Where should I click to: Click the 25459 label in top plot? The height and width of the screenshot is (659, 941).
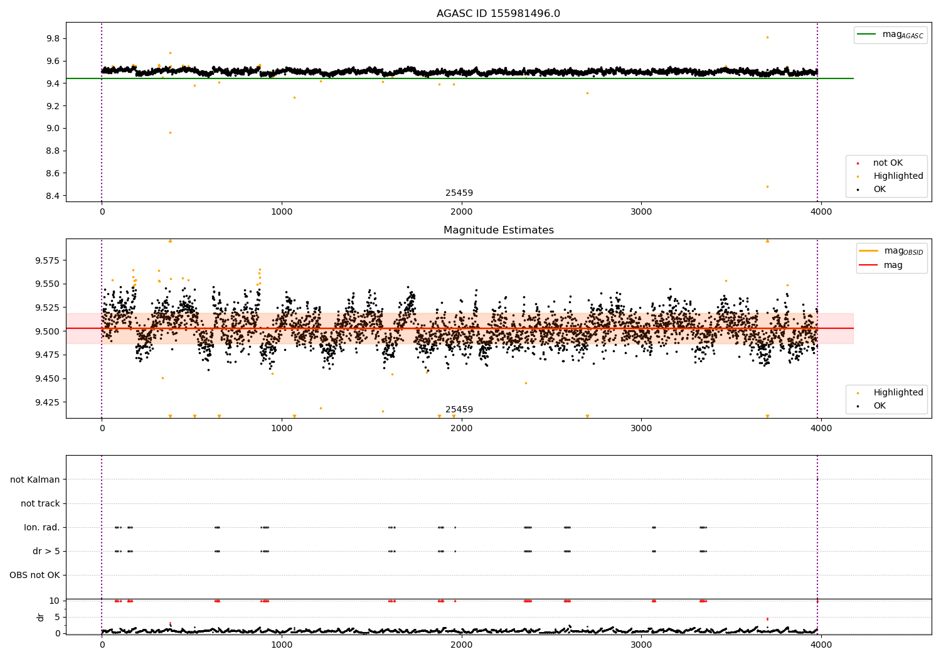click(459, 193)
